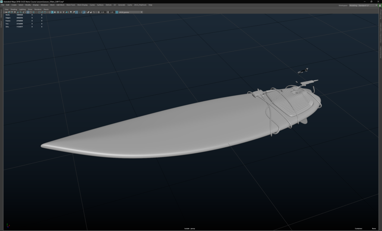Click the wireframe display icon in panel toolbar

click(49, 12)
